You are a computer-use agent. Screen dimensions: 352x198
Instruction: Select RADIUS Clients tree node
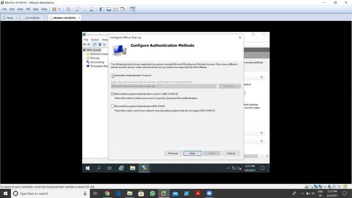pos(99,54)
